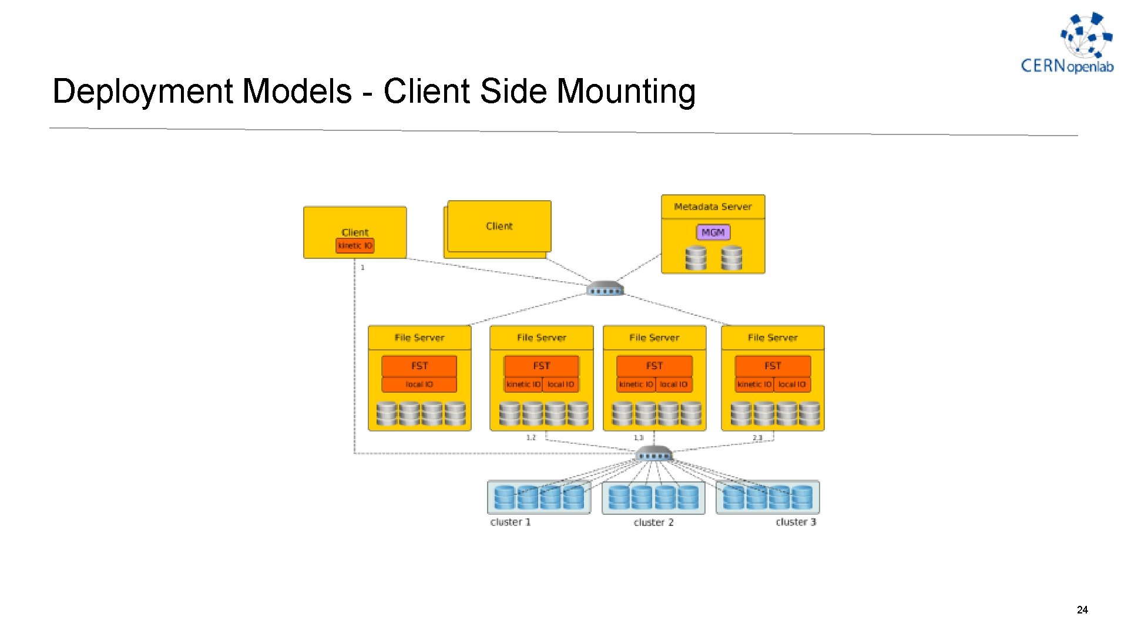Click the File Server header above the 2,3 label
The height and width of the screenshot is (634, 1128).
pyautogui.click(x=773, y=338)
